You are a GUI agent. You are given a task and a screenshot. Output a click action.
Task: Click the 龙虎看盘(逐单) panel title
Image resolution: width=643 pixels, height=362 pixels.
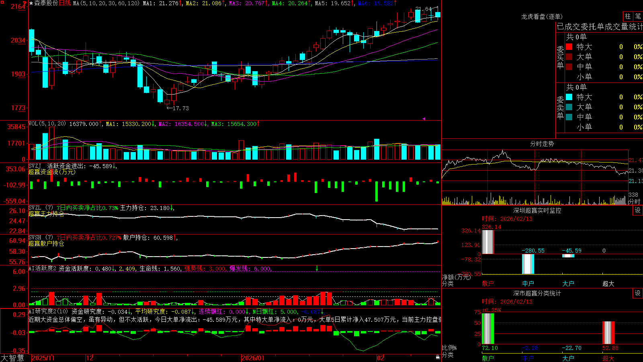pyautogui.click(x=542, y=16)
